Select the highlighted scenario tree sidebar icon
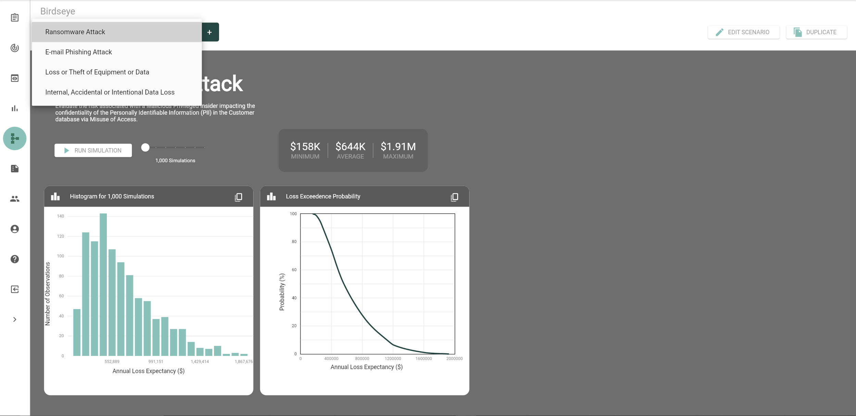856x416 pixels. [14, 138]
